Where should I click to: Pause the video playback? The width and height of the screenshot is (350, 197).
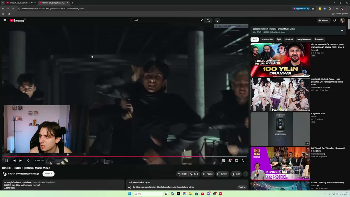7,161
